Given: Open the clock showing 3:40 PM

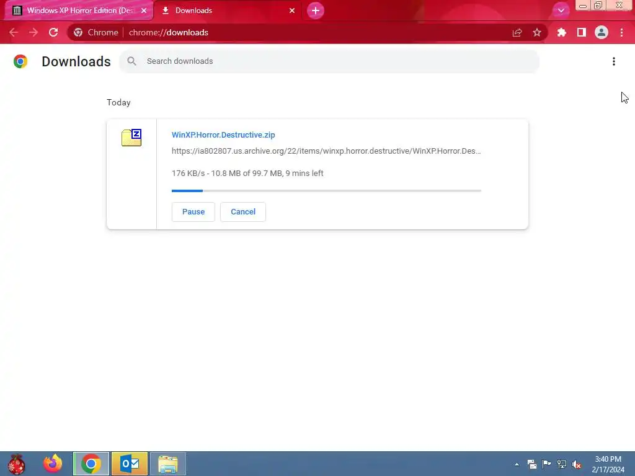Looking at the screenshot, I should [x=608, y=464].
